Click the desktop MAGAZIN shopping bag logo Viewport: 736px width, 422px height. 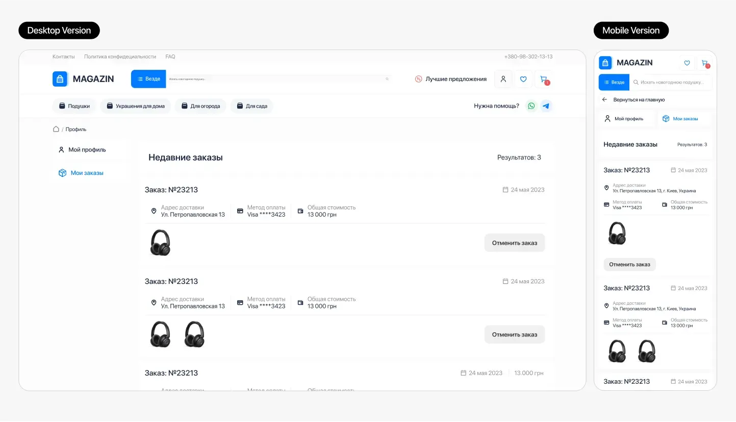60,79
